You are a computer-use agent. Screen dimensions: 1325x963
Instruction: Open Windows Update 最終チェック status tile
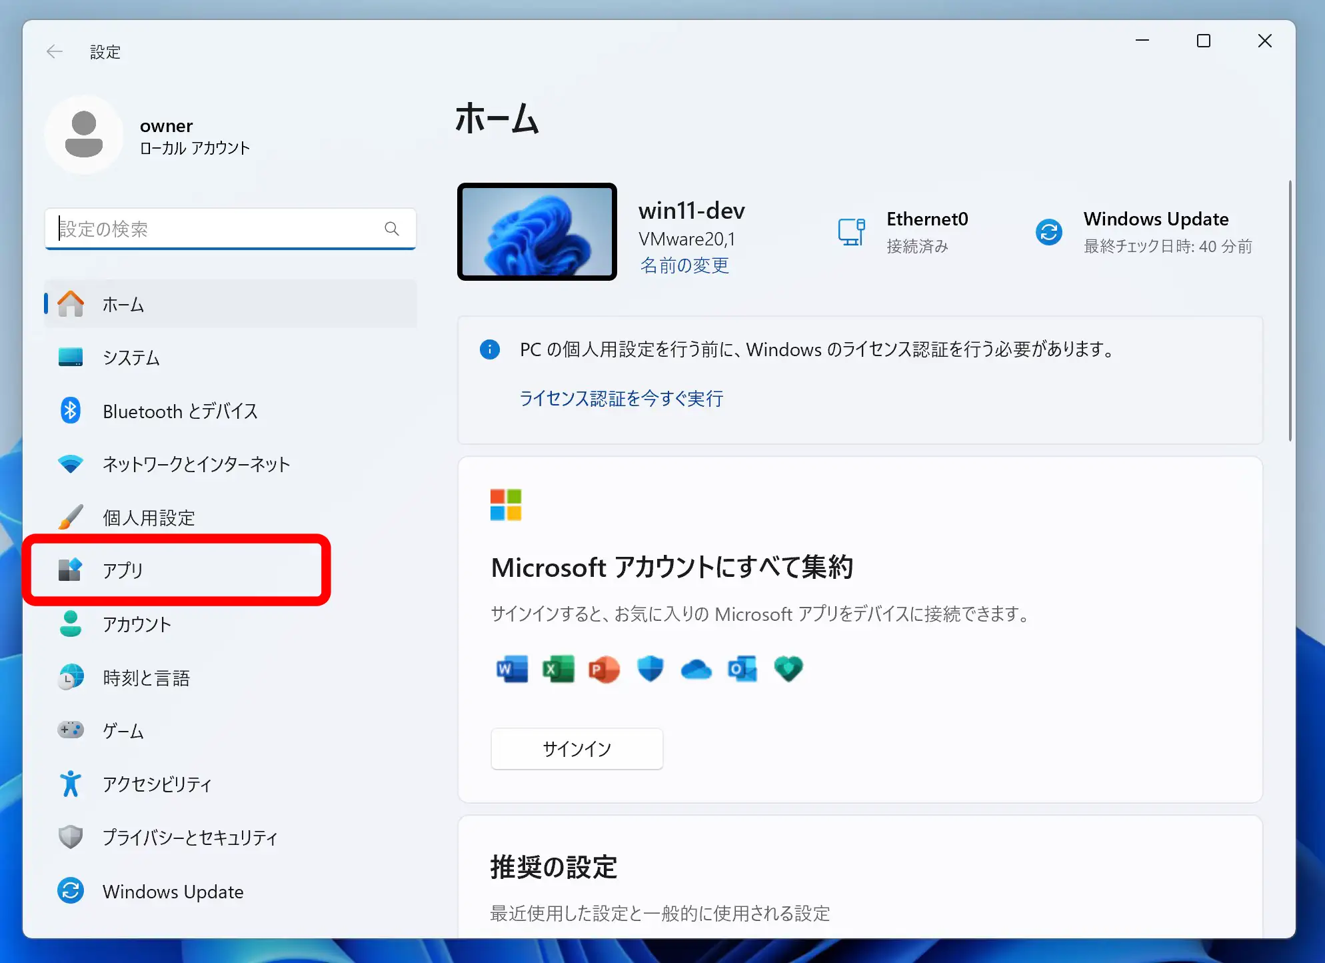[1144, 232]
